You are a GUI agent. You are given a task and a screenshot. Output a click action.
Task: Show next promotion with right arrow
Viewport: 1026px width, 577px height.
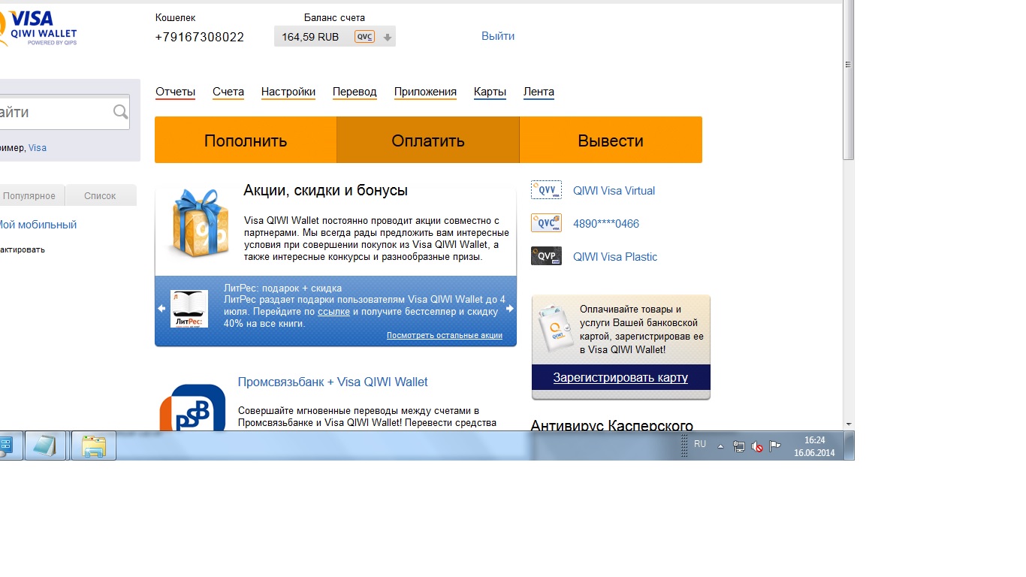coord(510,309)
